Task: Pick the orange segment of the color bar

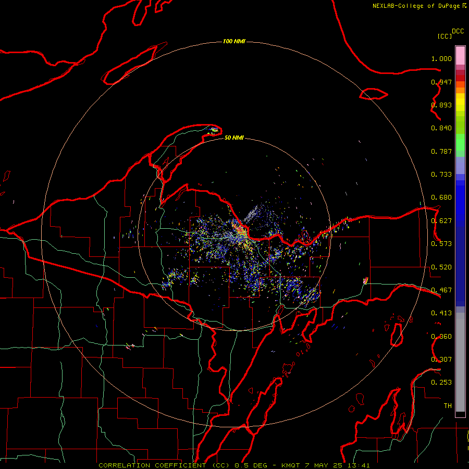Action: point(460,90)
